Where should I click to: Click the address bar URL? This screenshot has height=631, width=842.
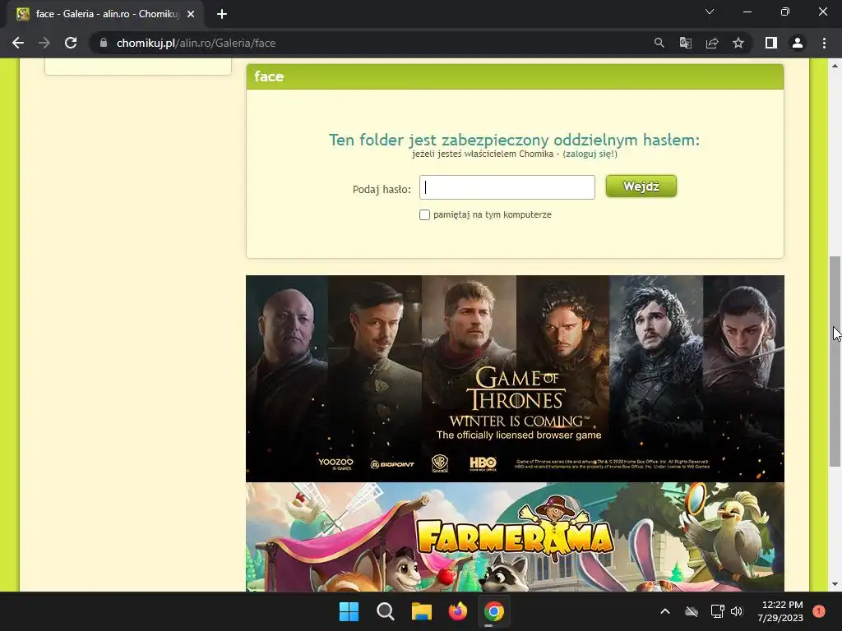click(196, 43)
